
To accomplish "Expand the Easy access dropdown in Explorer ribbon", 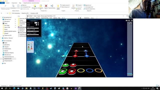I will click(x=69, y=7).
